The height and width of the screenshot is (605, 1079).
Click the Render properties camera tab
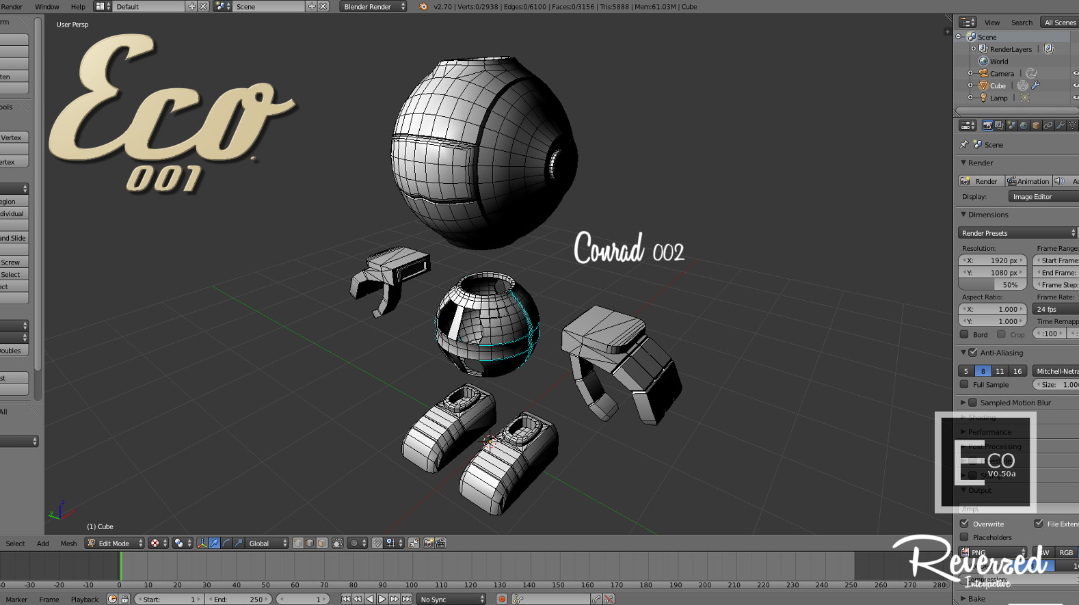click(987, 126)
